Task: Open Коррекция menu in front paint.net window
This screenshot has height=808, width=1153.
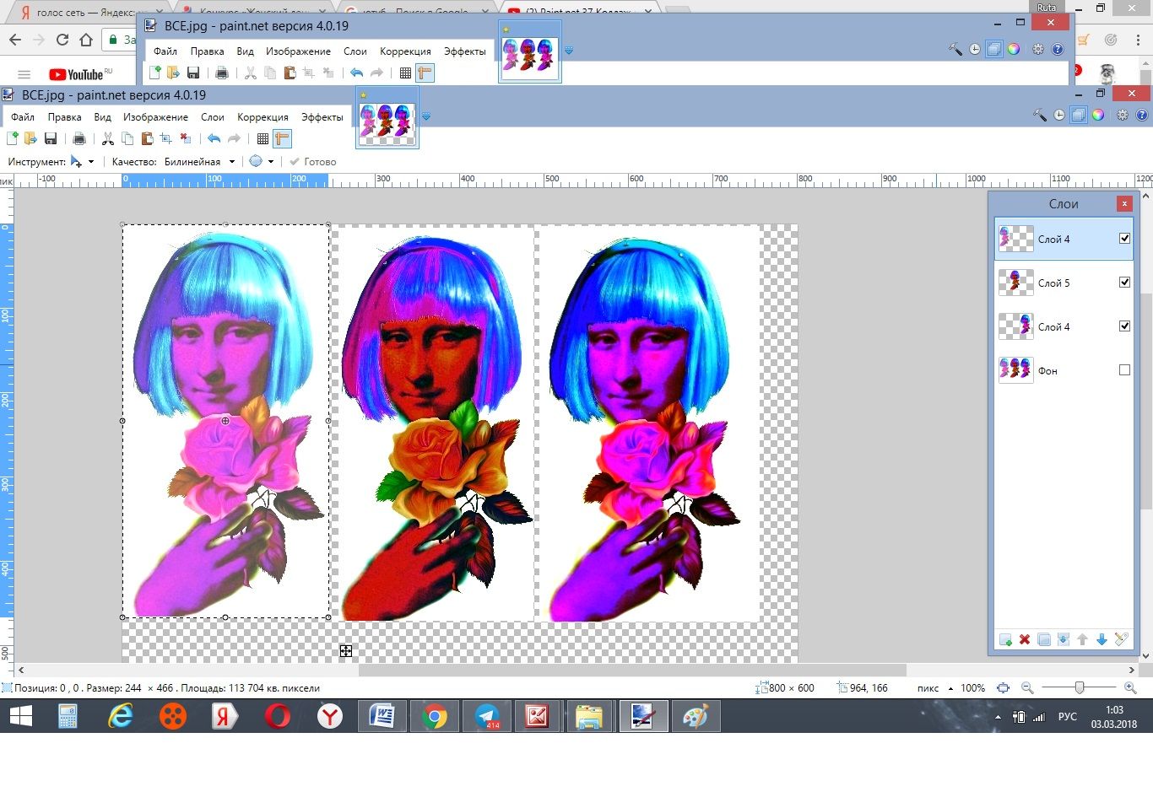Action: (263, 117)
